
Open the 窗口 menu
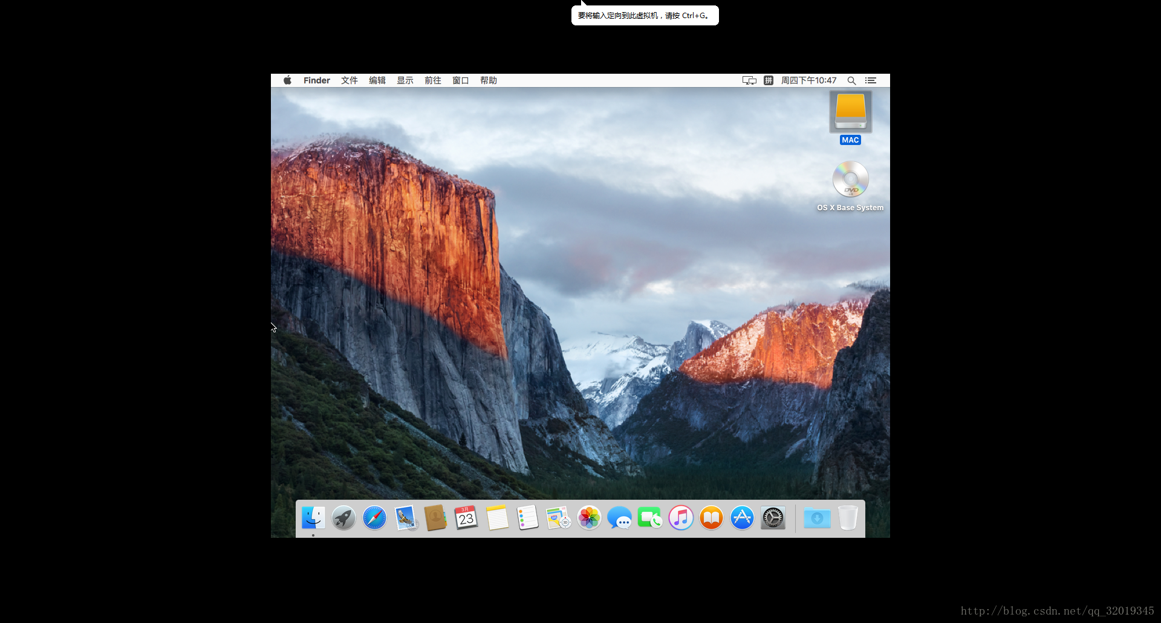(x=461, y=80)
